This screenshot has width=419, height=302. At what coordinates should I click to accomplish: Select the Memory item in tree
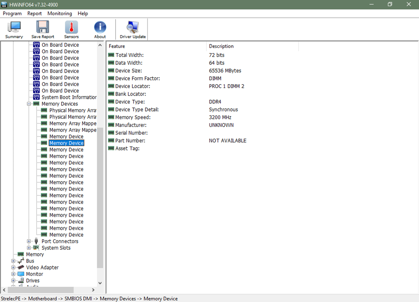coord(35,255)
